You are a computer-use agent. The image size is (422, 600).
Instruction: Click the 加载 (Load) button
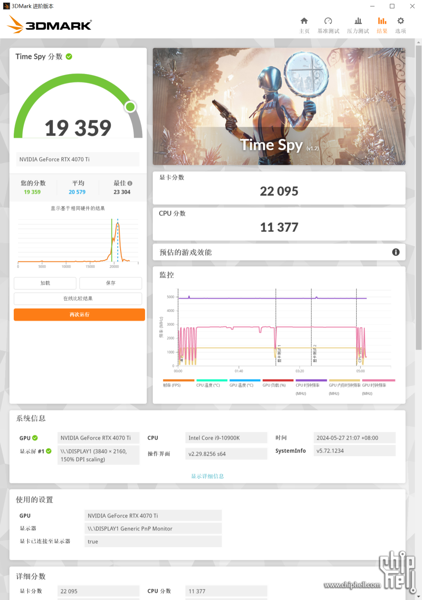pyautogui.click(x=45, y=283)
